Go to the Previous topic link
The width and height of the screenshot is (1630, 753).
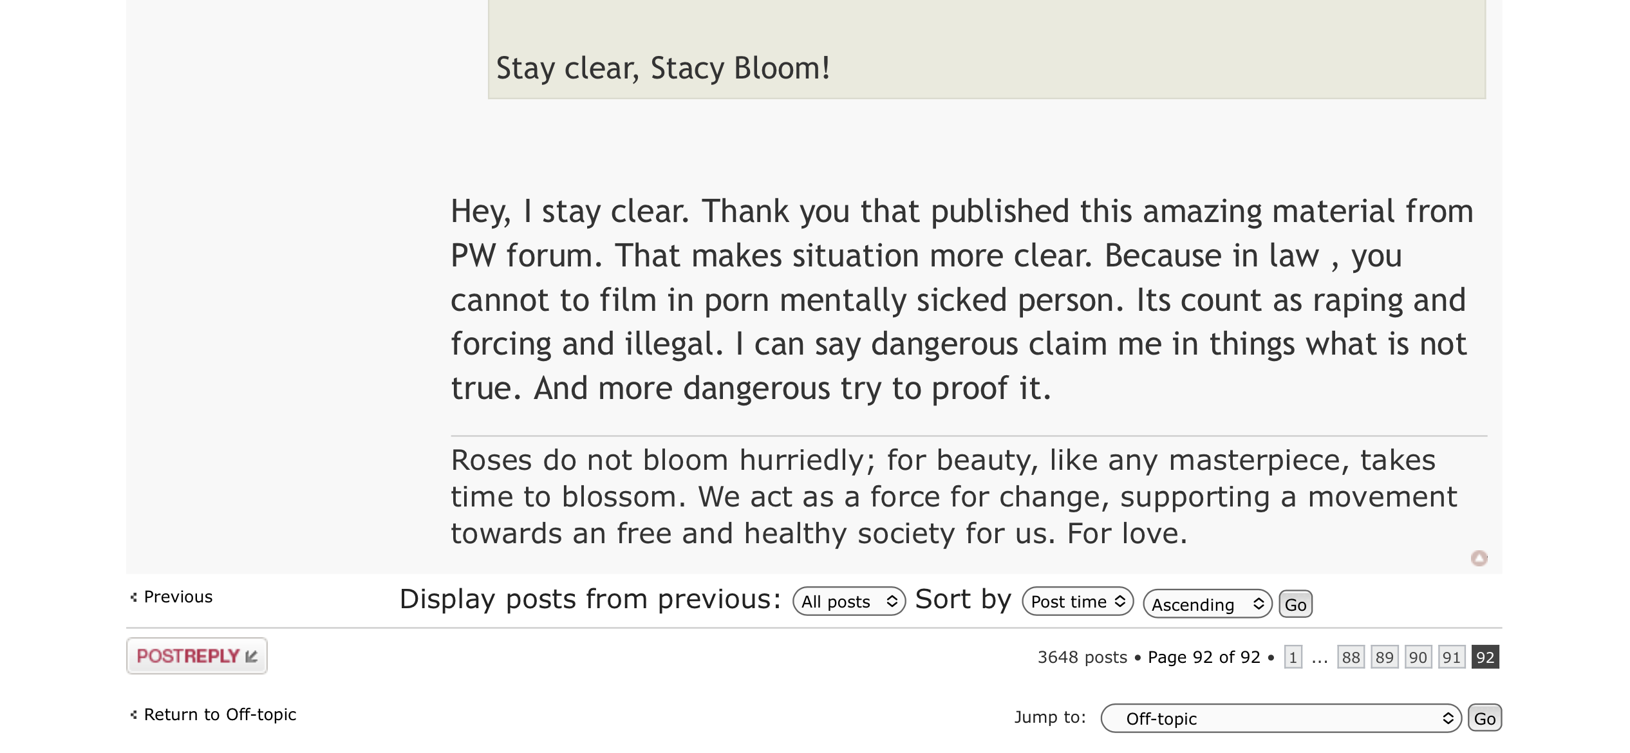(178, 597)
